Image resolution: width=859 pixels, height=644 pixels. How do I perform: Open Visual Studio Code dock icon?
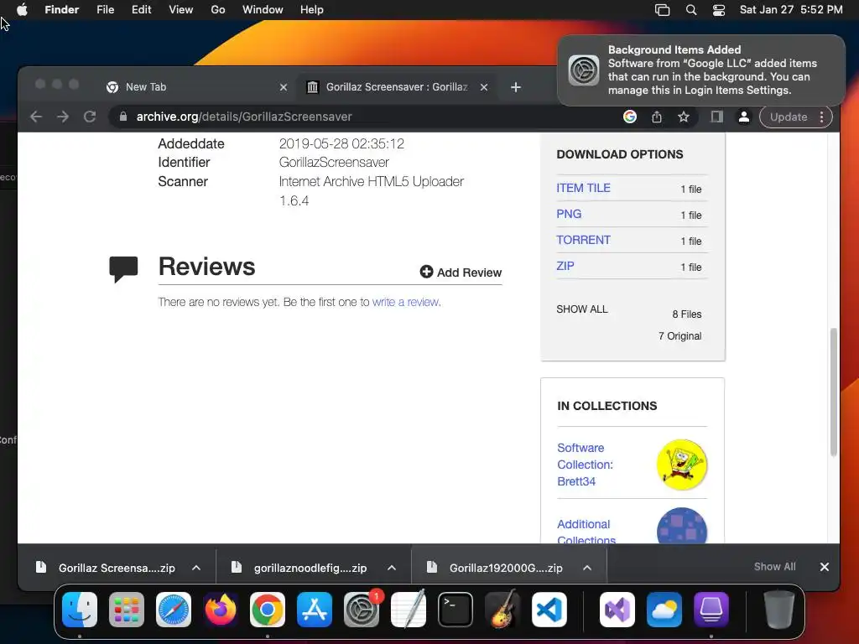click(549, 610)
